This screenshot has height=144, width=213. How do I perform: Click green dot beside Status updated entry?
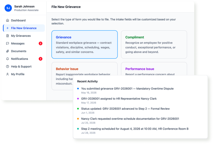(78, 109)
